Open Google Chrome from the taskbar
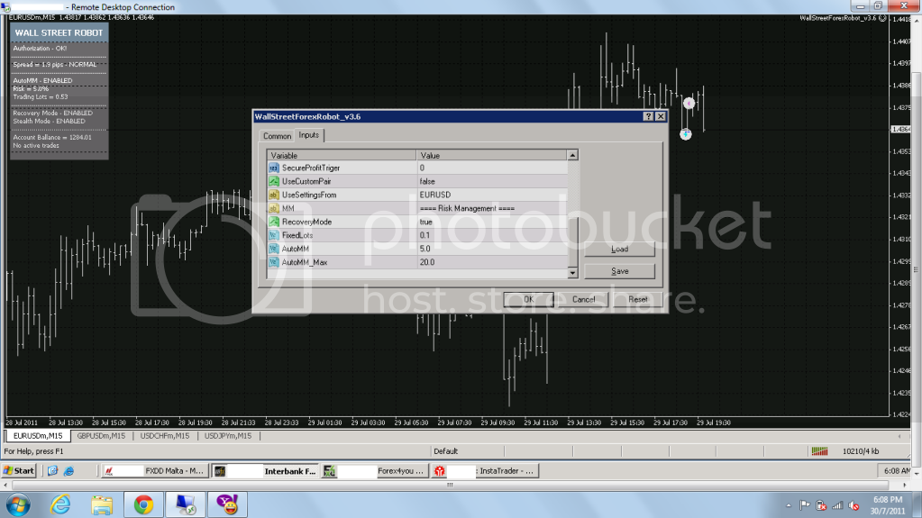922x518 pixels. (143, 504)
